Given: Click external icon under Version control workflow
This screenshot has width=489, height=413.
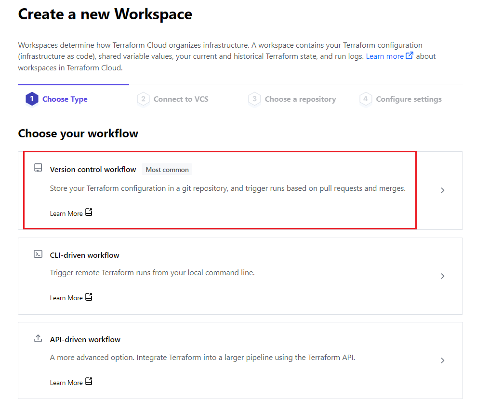Looking at the screenshot, I should (x=89, y=212).
